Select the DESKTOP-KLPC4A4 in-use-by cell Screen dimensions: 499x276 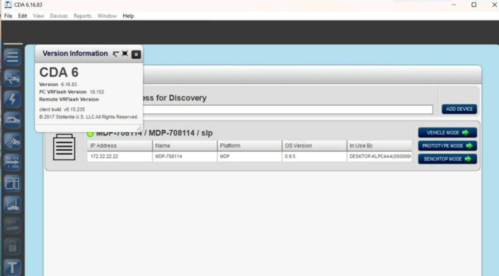(x=379, y=156)
